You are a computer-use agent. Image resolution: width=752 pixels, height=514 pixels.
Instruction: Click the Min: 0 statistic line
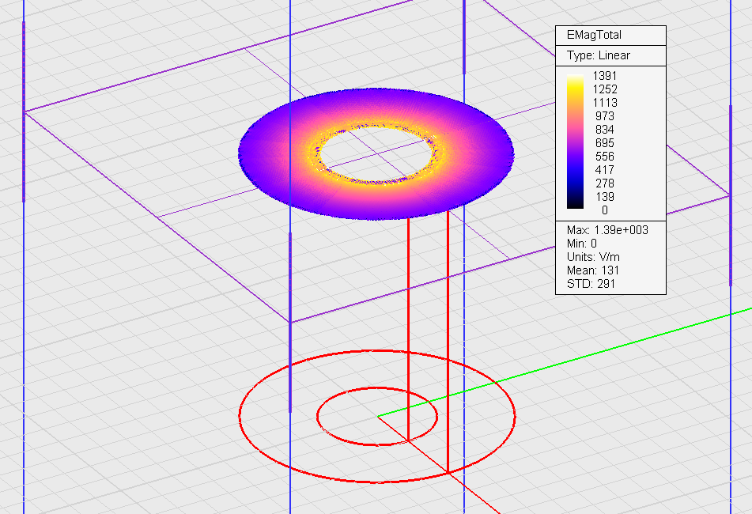pyautogui.click(x=582, y=244)
